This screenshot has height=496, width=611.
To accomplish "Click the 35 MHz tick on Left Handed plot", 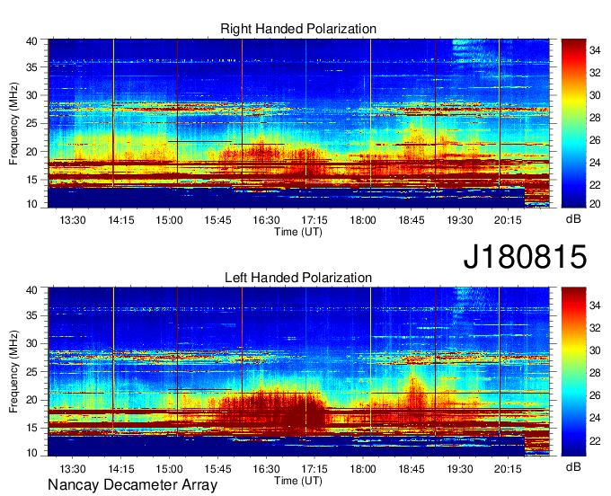I will point(32,315).
